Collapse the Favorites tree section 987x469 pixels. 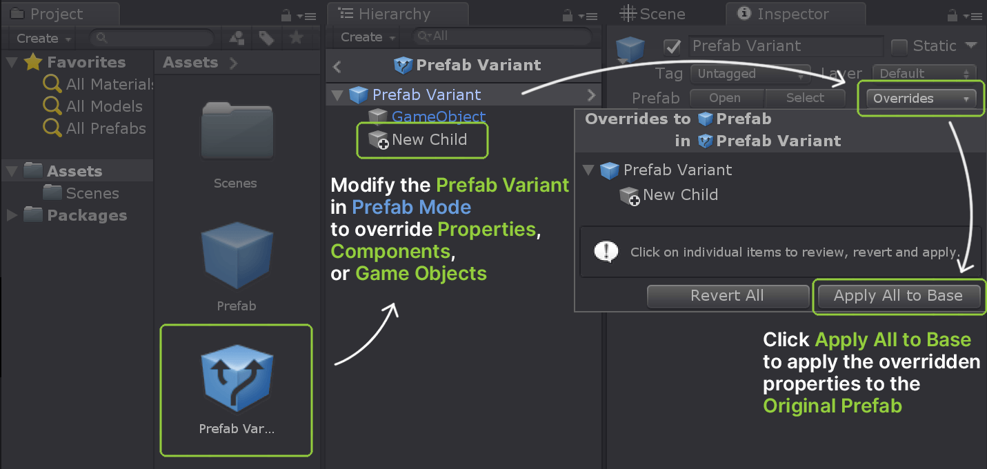click(x=12, y=62)
